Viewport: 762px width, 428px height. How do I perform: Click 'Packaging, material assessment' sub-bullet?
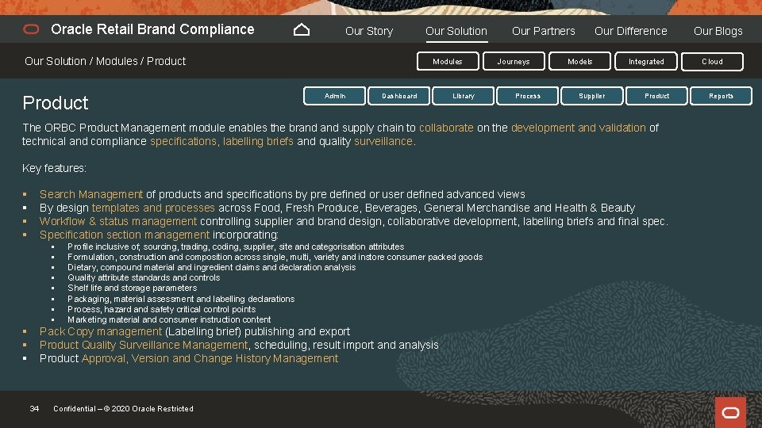(x=181, y=299)
